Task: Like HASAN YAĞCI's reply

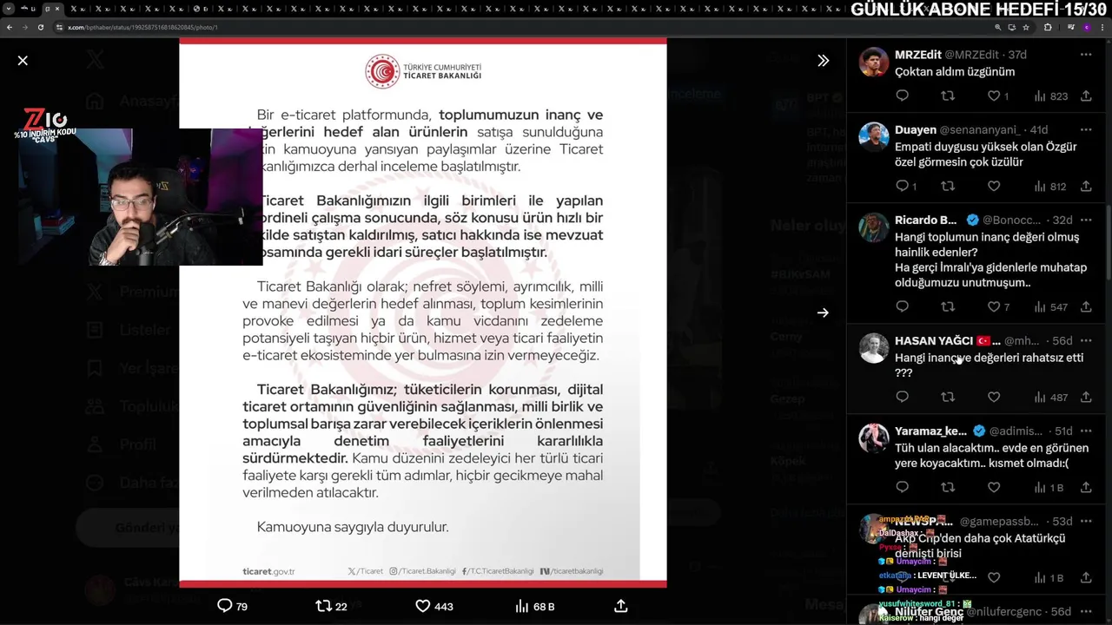Action: tap(994, 397)
